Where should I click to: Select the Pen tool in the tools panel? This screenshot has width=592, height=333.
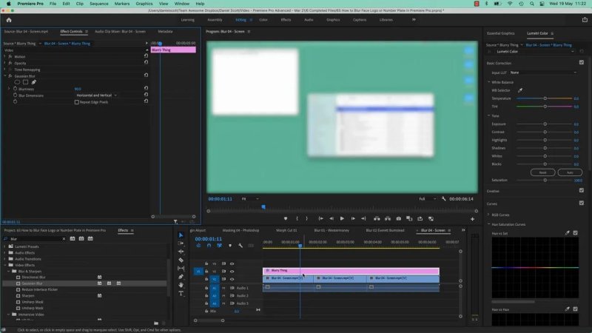tap(181, 277)
